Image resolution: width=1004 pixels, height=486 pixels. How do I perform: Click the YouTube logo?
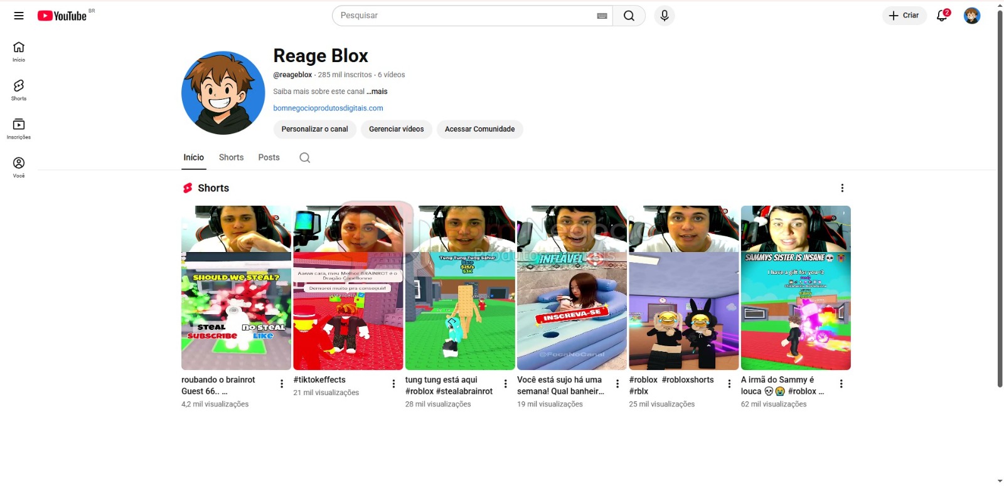tap(62, 16)
